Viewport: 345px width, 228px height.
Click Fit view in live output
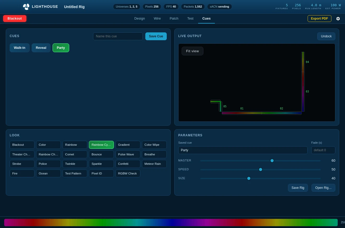tap(192, 51)
